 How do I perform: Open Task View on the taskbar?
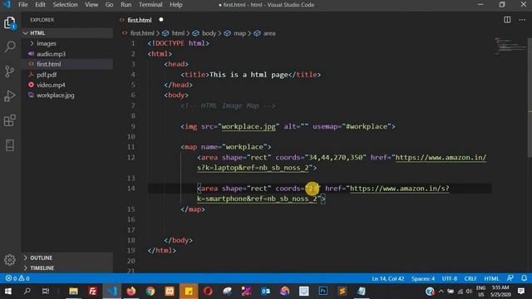[x=46, y=292]
